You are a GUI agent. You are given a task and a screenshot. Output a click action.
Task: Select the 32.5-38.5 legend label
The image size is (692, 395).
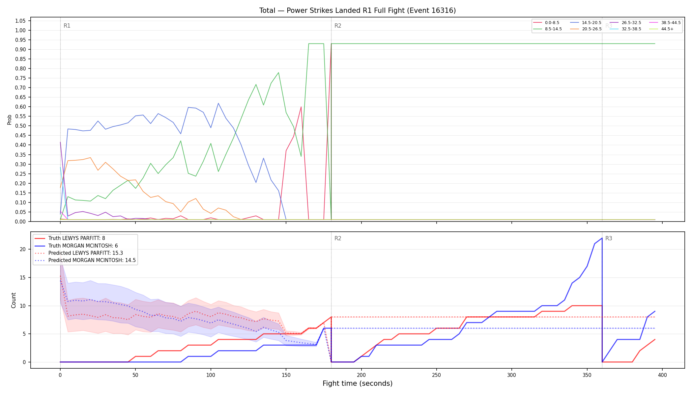pyautogui.click(x=631, y=29)
